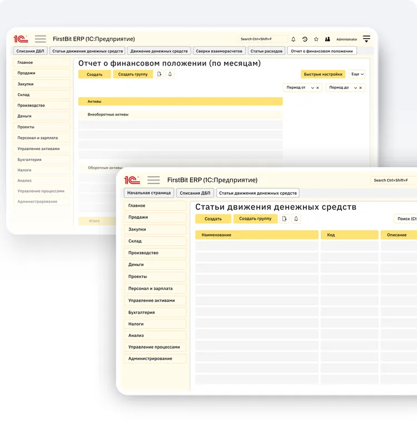Click the users icon beside Administrator

tap(327, 39)
